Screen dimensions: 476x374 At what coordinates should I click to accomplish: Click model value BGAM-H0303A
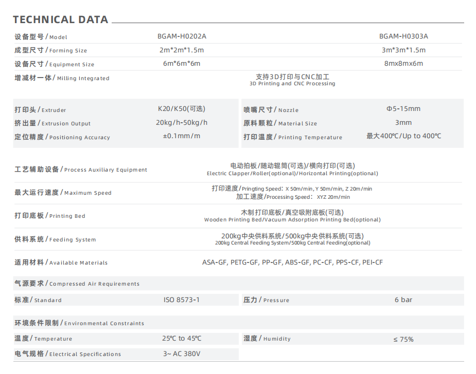click(403, 36)
